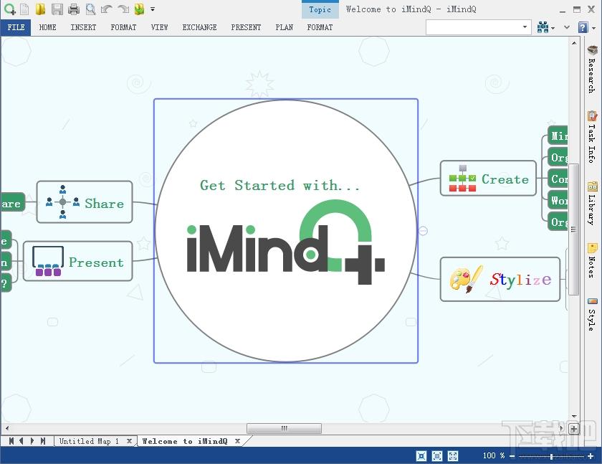602x464 pixels.
Task: Create a blank document from toolbar
Action: tap(24, 9)
